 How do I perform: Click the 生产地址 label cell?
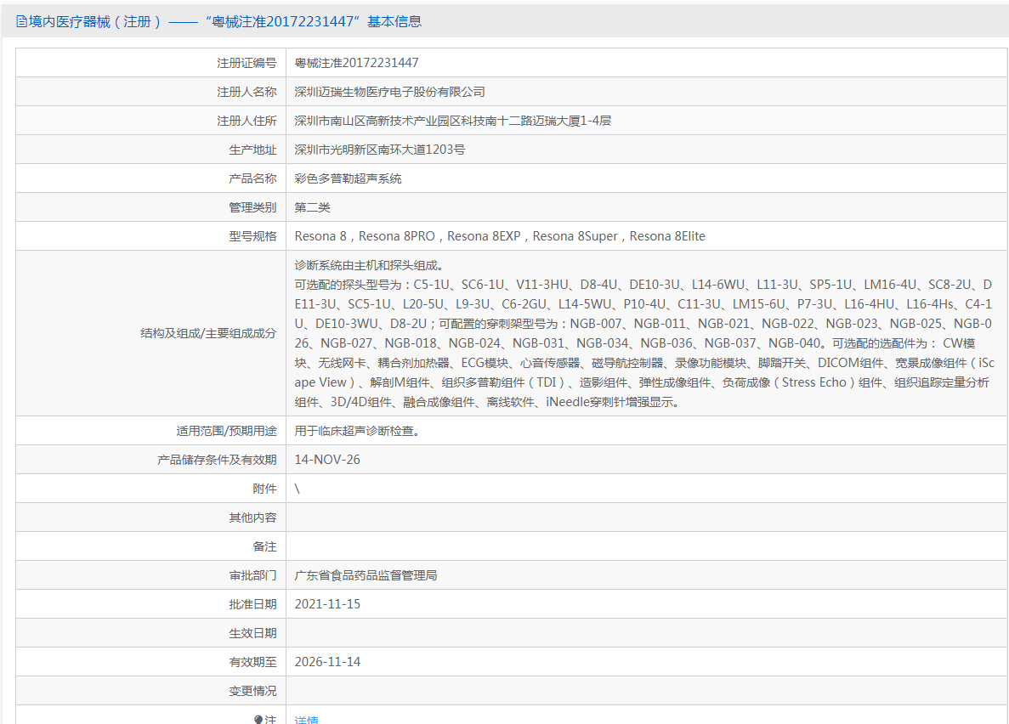click(151, 150)
